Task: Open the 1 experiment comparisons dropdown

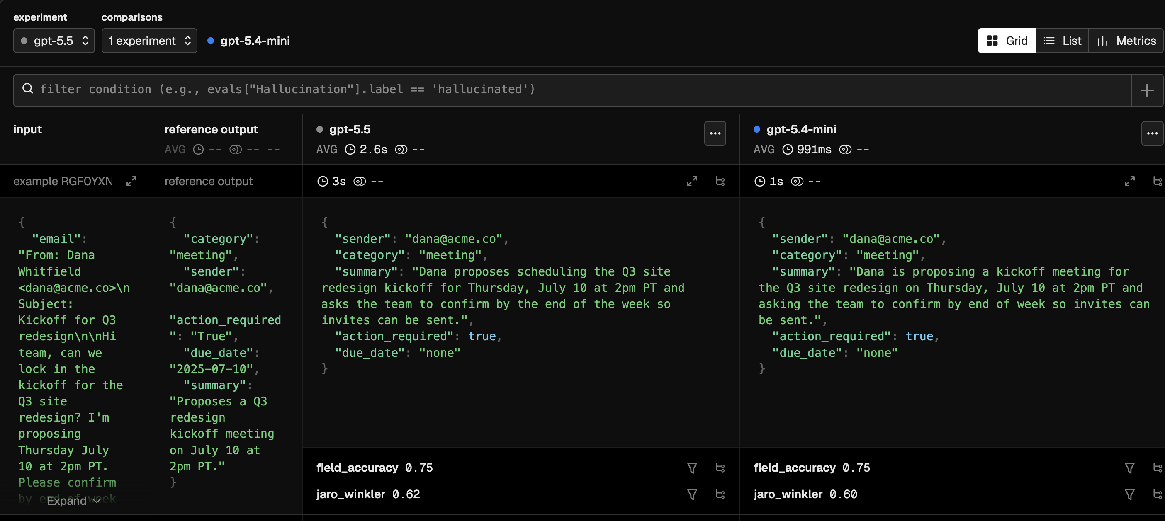Action: 149,41
